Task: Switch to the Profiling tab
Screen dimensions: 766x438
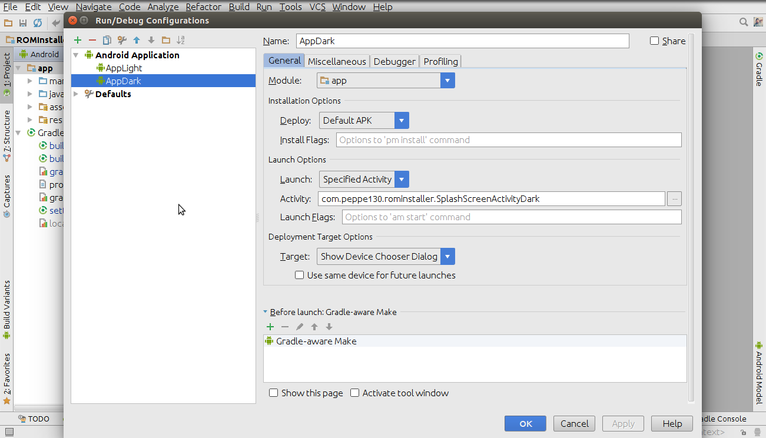Action: pyautogui.click(x=440, y=61)
